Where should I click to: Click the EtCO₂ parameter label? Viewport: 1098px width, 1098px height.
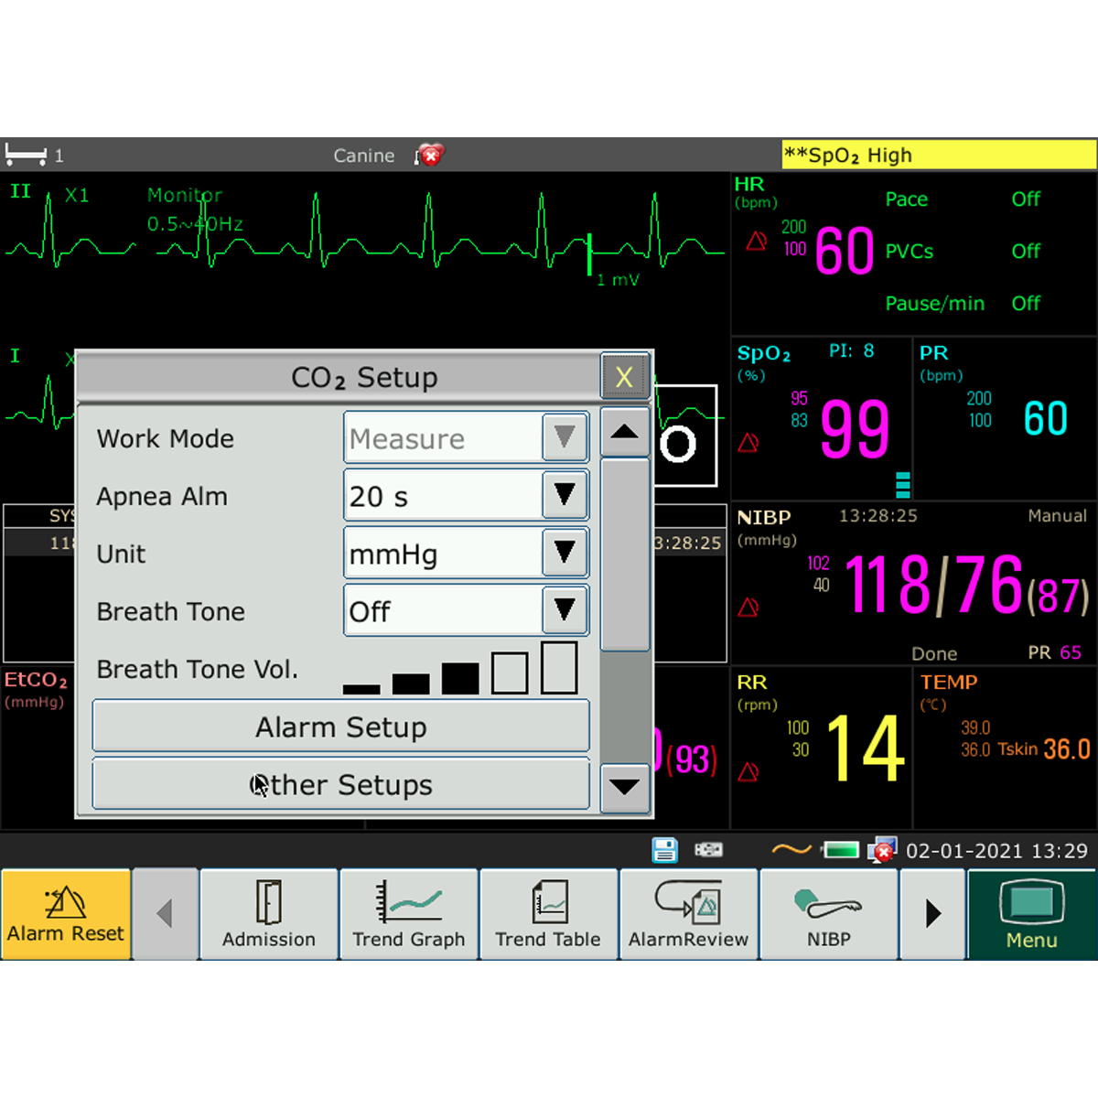(36, 680)
